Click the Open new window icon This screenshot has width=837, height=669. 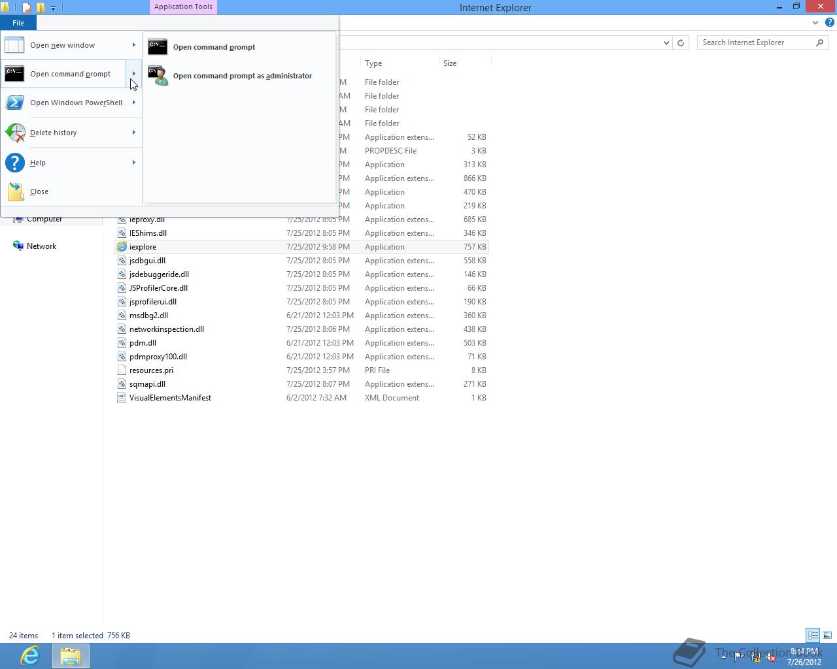14,45
